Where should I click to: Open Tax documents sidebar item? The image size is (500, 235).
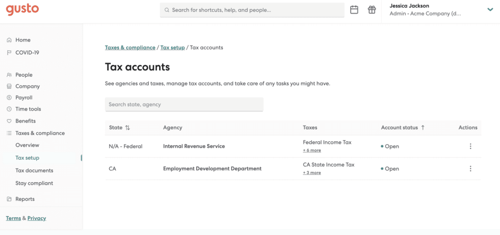[34, 171]
